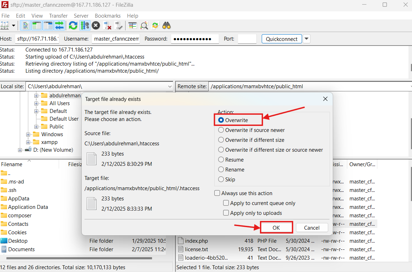Enable Always use this action checkbox
The height and width of the screenshot is (272, 412).
click(x=217, y=193)
